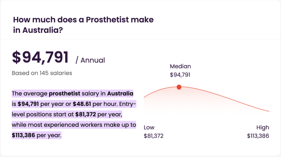Screen dimensions: 281x157
Task: Click the "High" label below the chart
Action: click(263, 127)
